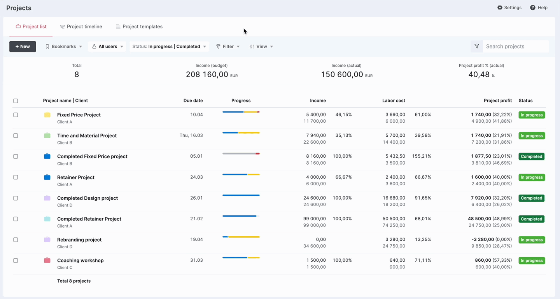The width and height of the screenshot is (560, 299).
Task: Switch to the Project list tab
Action: coord(31,27)
